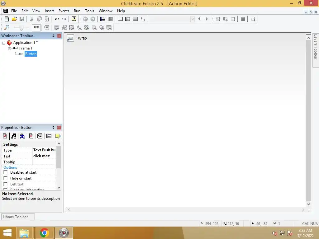Toggle show extension plug objects eye filter
This screenshot has height=239, width=319.
point(102,27)
